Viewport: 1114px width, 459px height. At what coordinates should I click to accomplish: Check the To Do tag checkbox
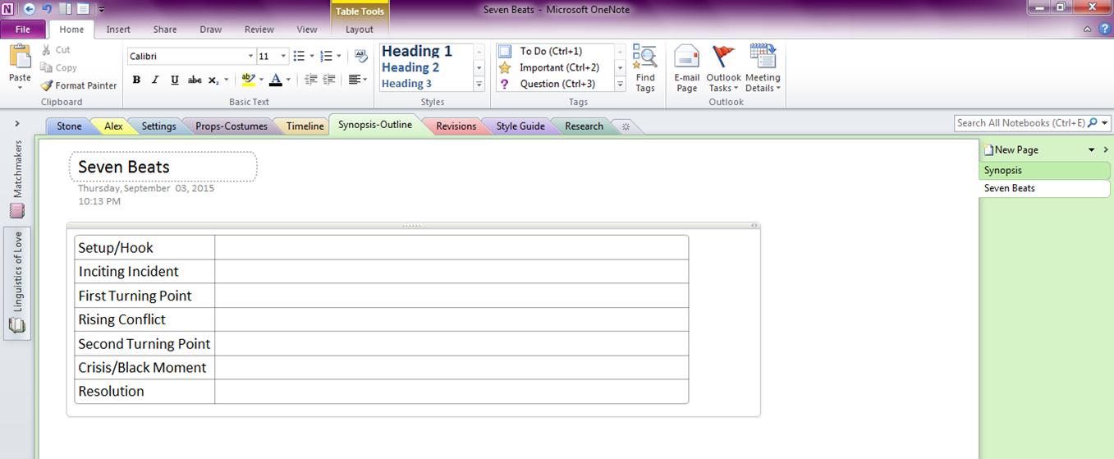[x=505, y=51]
